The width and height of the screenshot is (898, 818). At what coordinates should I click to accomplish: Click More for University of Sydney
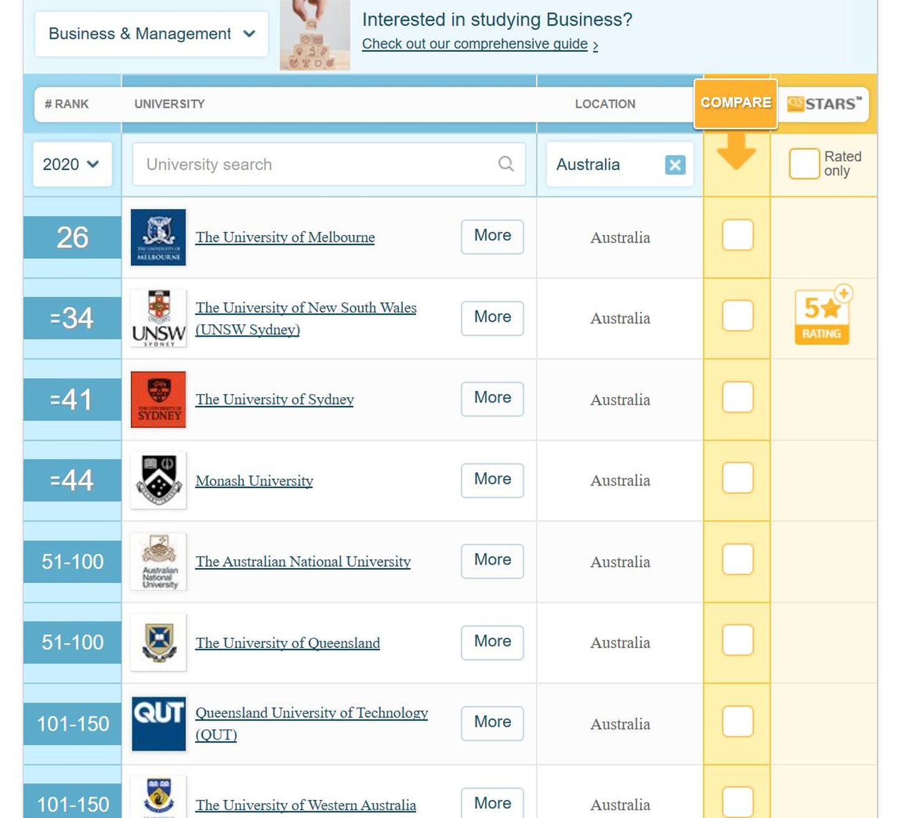tap(493, 399)
